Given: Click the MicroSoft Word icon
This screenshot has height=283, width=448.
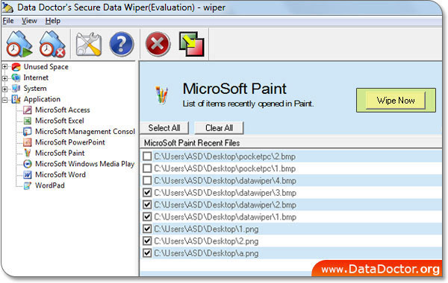Looking at the screenshot, I should tap(28, 175).
